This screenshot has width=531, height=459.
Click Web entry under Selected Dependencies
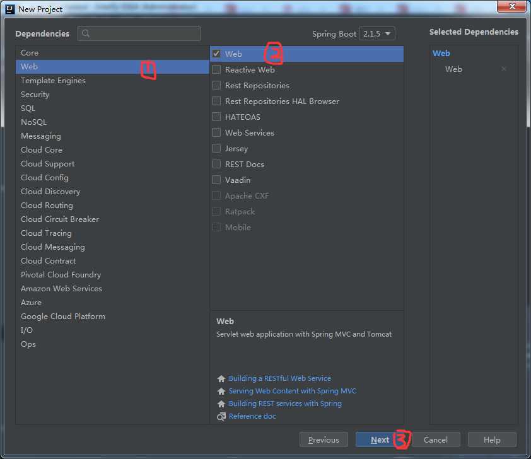pyautogui.click(x=453, y=69)
